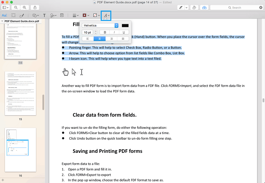Open the Sign signature menu
Image resolution: width=265 pixels, height=183 pixels.
click(x=53, y=16)
